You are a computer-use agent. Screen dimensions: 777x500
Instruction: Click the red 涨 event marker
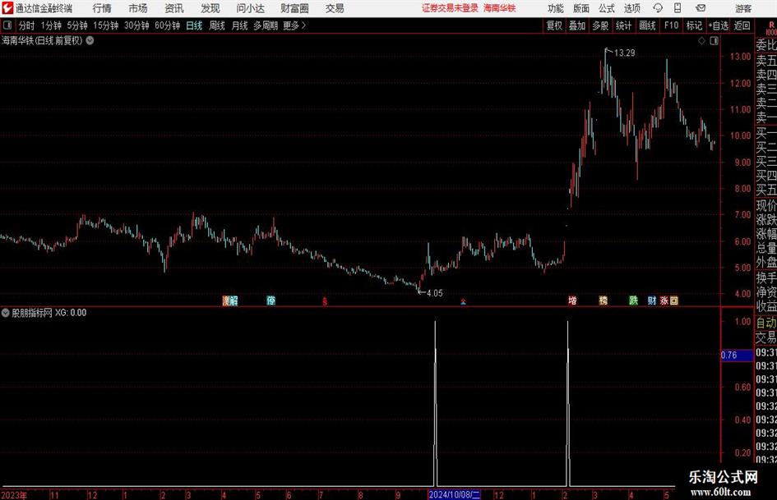664,300
